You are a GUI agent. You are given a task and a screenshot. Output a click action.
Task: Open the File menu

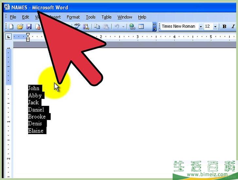[13, 17]
